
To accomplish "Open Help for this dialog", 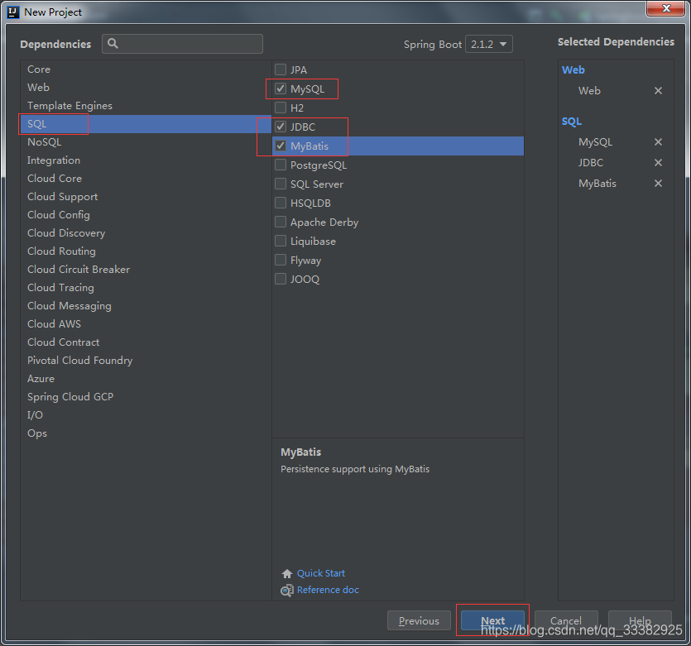I will pos(640,620).
